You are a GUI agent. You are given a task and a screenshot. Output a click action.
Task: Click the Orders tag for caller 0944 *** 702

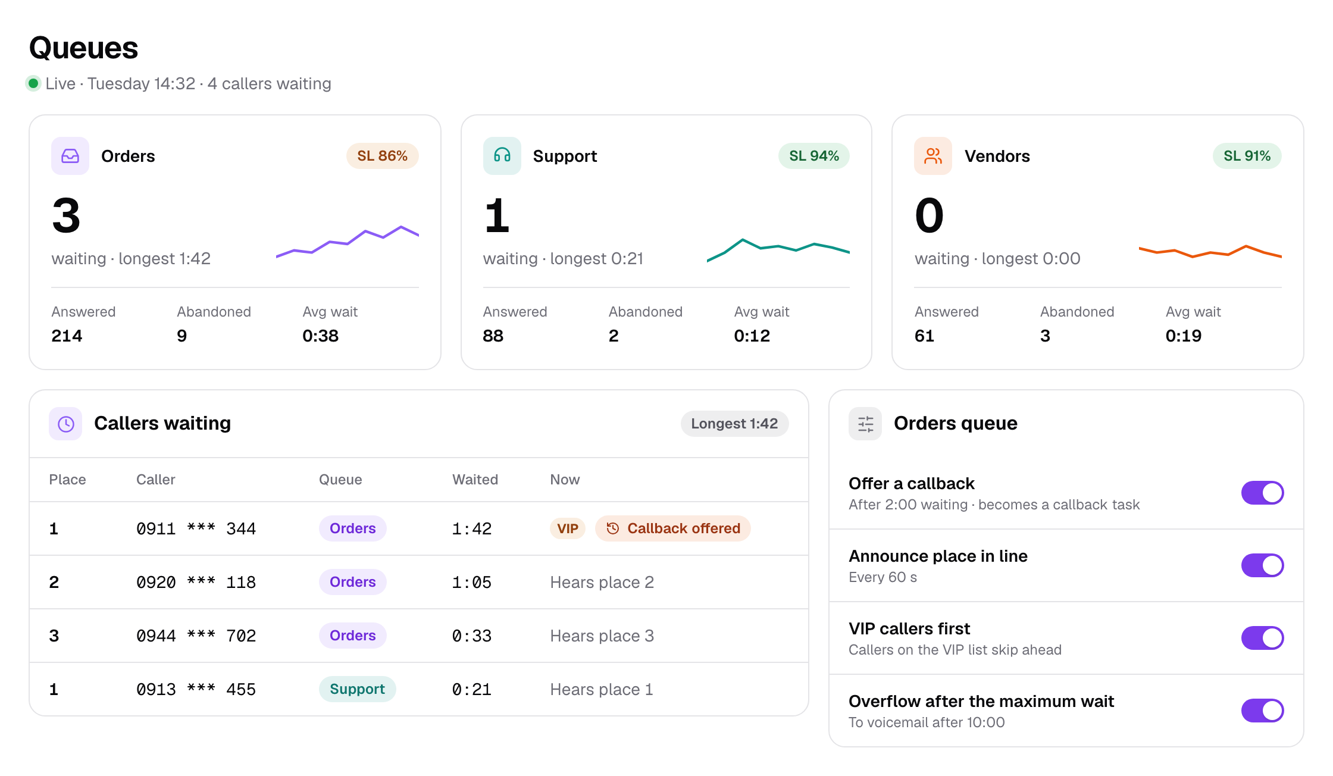coord(352,636)
